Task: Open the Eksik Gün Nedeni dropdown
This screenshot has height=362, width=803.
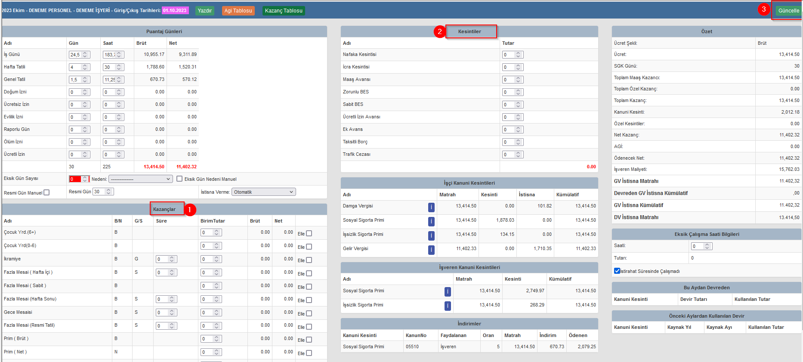Action: [x=141, y=179]
